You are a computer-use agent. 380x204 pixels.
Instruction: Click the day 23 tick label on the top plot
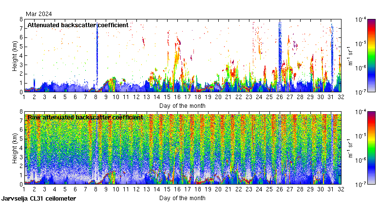pyautogui.click(x=249, y=97)
